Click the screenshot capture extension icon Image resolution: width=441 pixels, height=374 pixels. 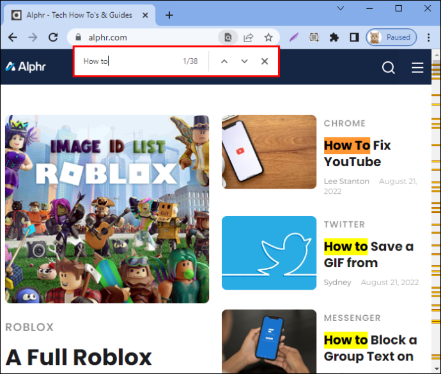pos(314,37)
